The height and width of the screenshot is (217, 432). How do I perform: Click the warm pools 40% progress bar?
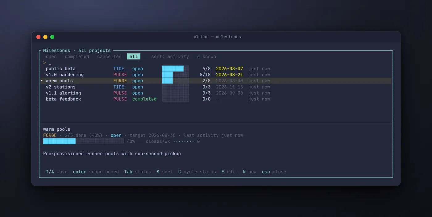tap(84, 141)
